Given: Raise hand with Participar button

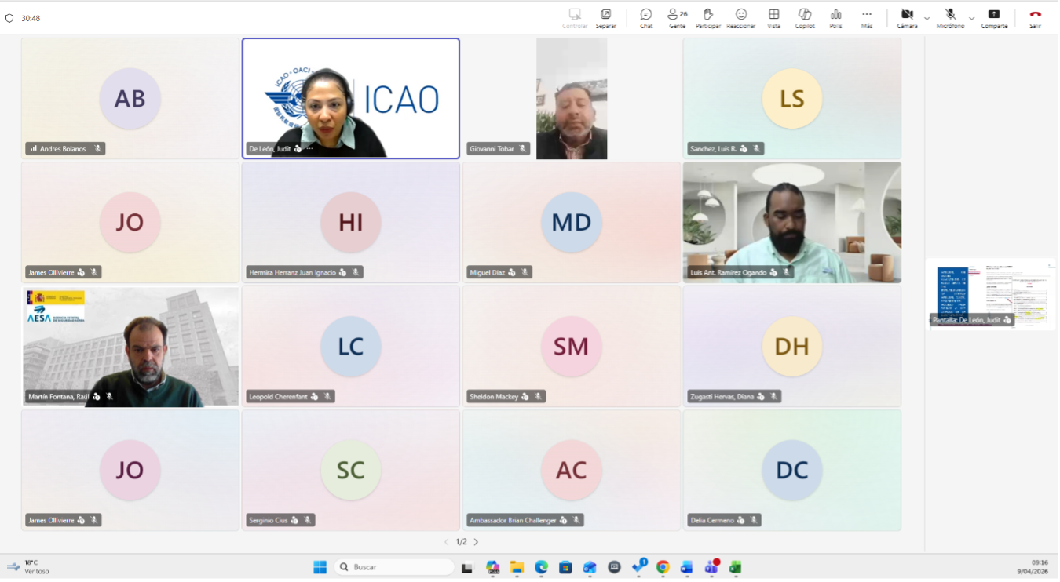Looking at the screenshot, I should (x=707, y=17).
